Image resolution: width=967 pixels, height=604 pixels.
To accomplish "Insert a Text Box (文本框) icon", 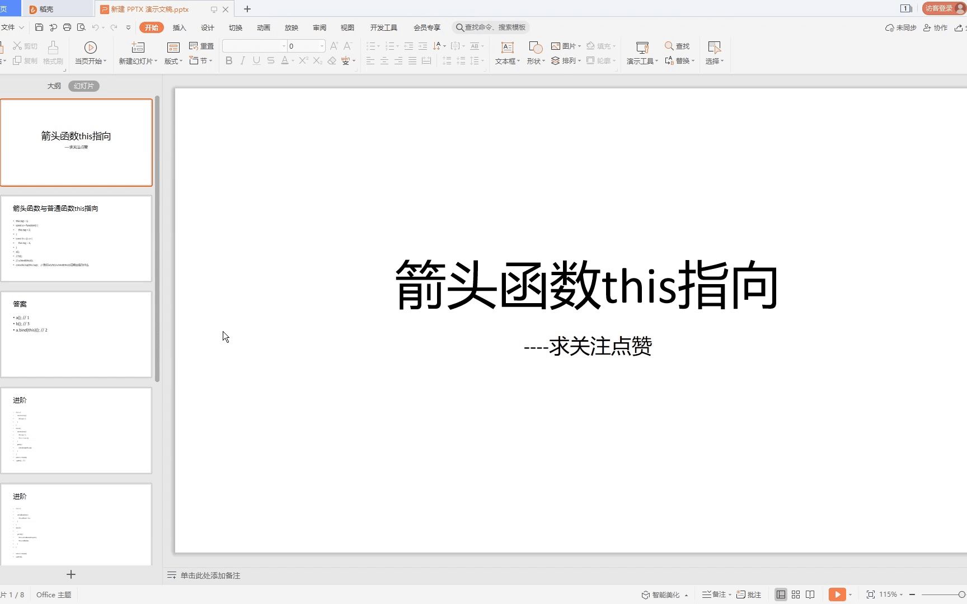I will [x=507, y=48].
